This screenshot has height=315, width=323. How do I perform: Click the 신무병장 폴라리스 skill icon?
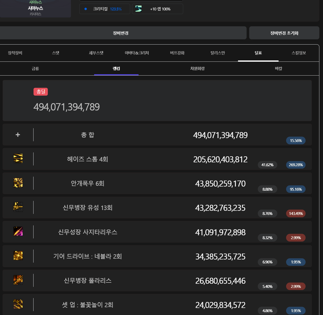coord(18,280)
